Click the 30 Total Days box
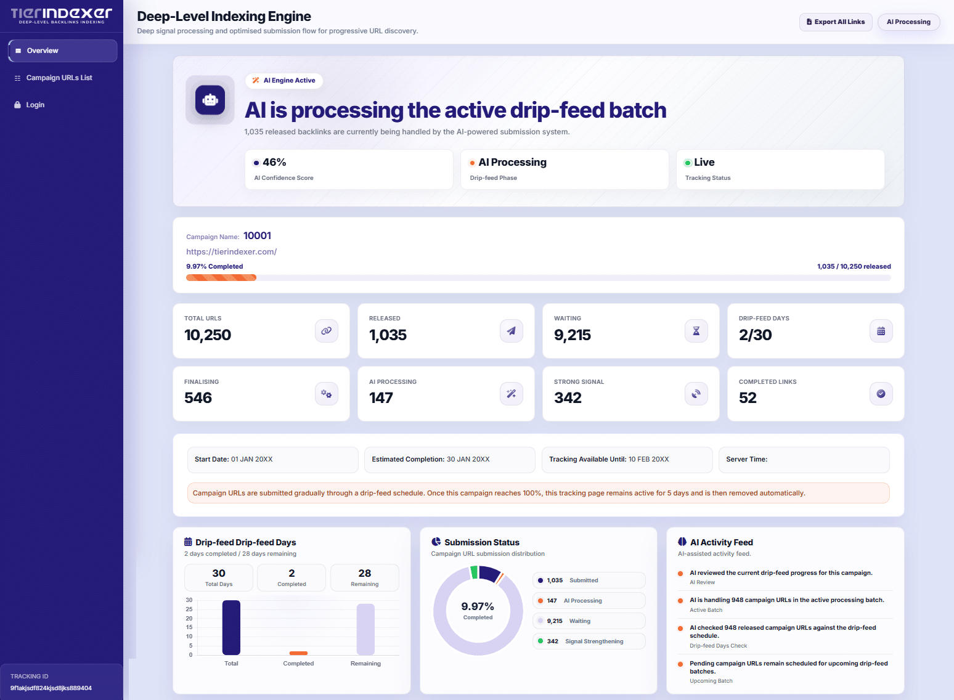 point(219,578)
